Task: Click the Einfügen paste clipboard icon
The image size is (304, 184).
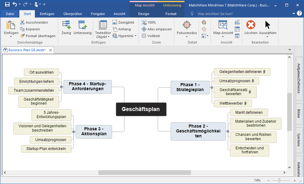Action: coord(11,25)
